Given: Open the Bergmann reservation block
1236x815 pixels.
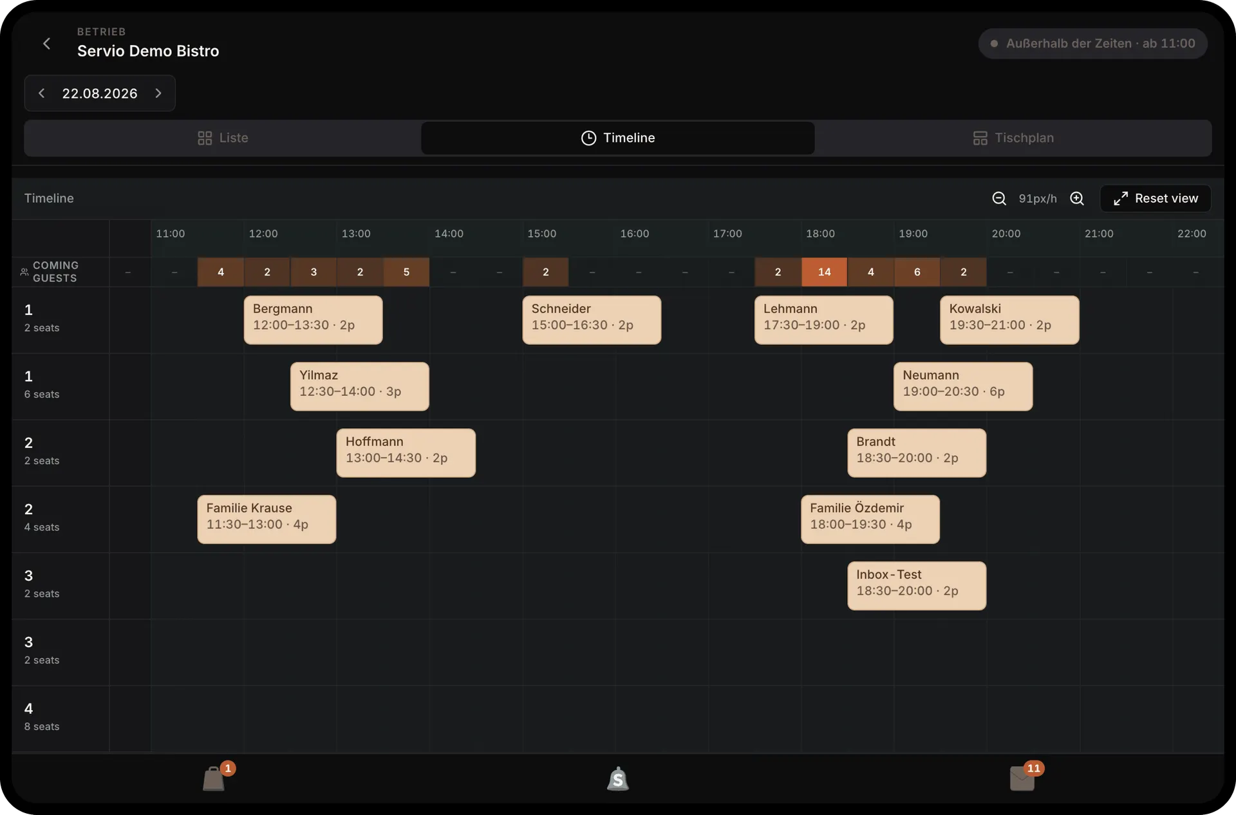Looking at the screenshot, I should [x=313, y=320].
